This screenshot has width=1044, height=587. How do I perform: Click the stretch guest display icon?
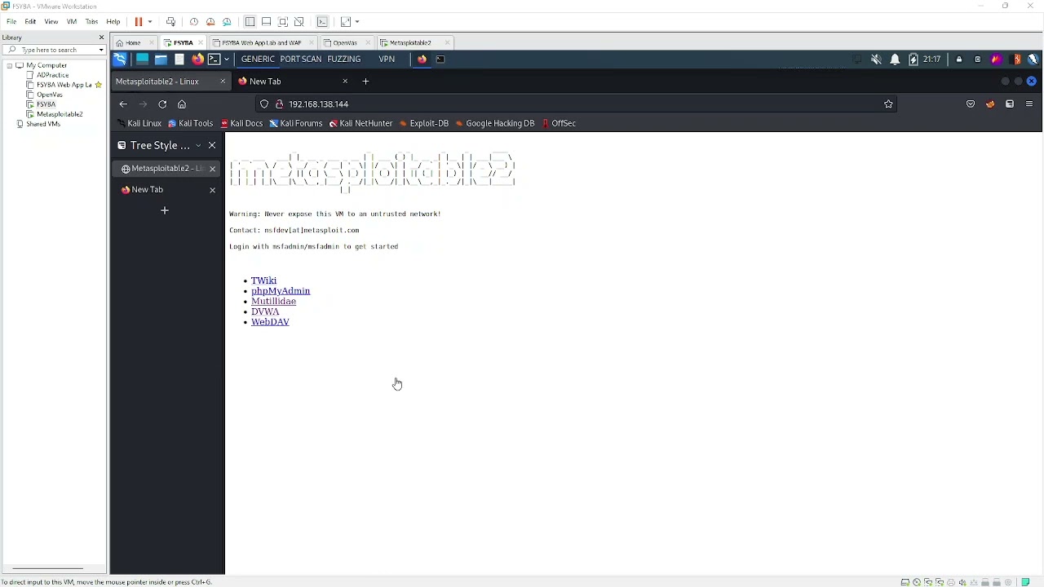(x=347, y=22)
